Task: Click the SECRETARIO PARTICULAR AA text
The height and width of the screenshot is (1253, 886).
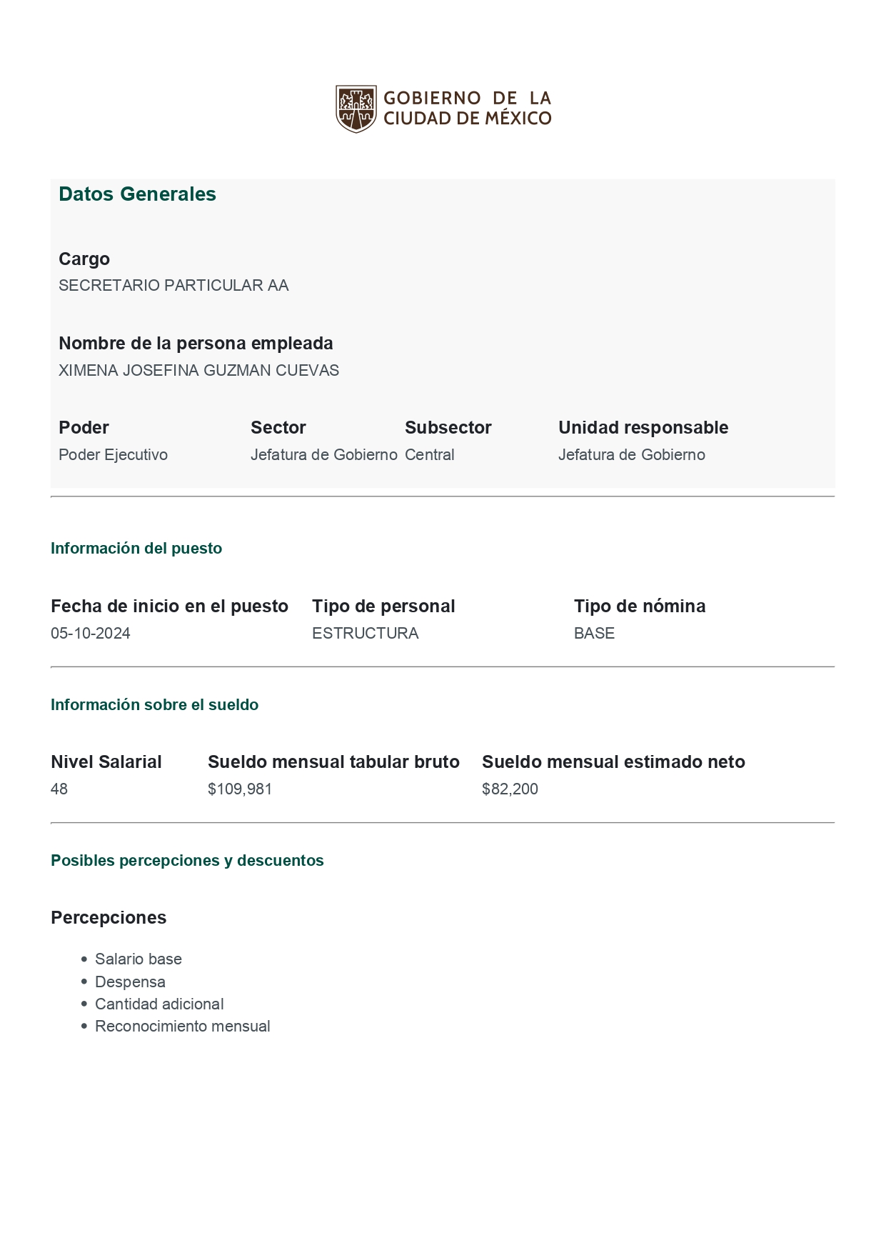Action: tap(173, 286)
